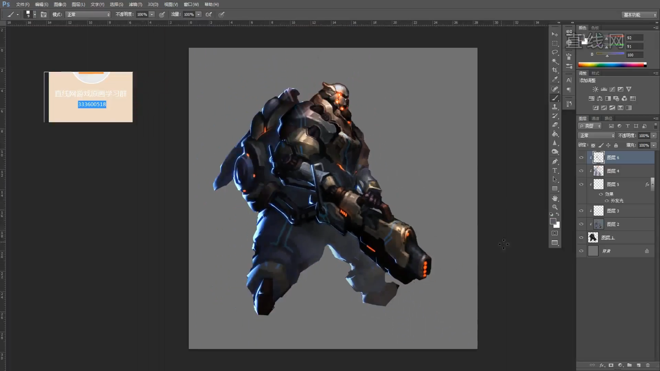
Task: Select the Path Selection tool
Action: [x=555, y=180]
